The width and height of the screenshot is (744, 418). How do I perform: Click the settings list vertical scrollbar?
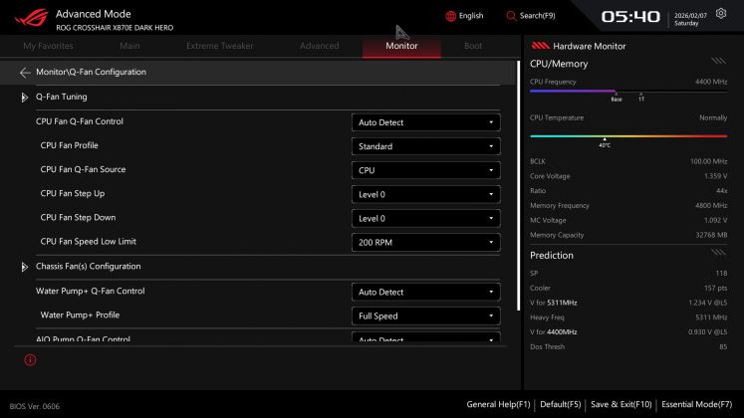click(517, 199)
